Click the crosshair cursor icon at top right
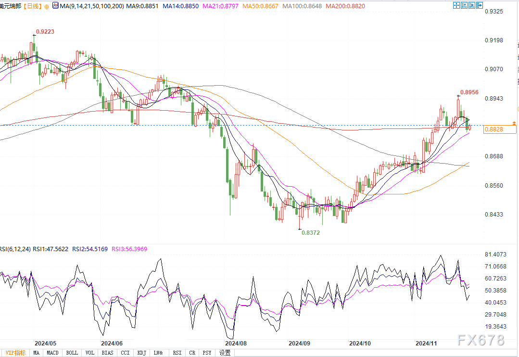 point(456,6)
